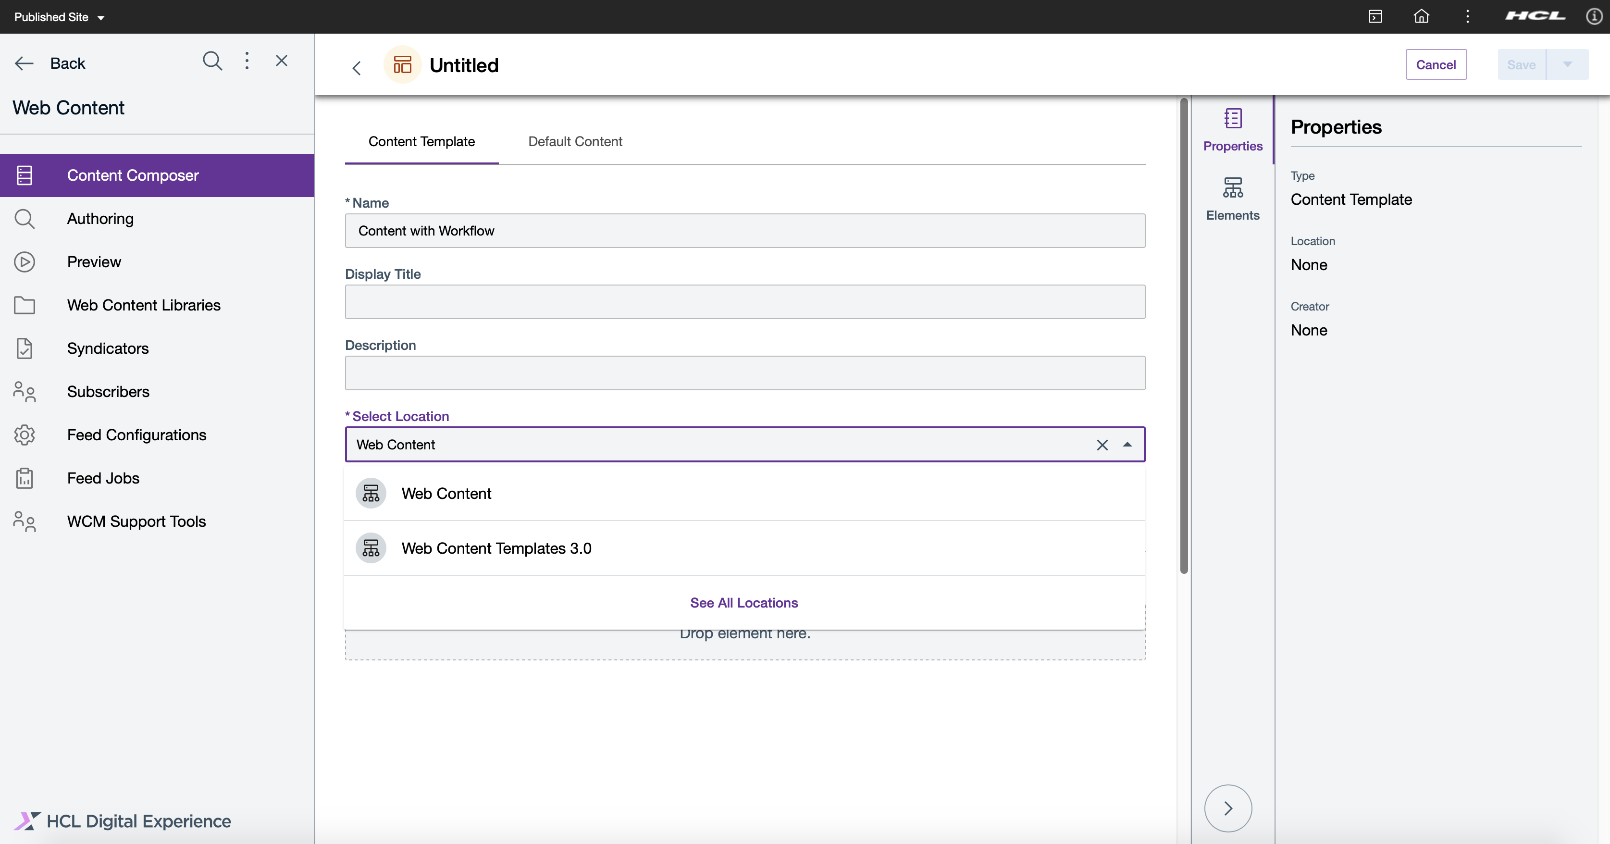Image resolution: width=1610 pixels, height=844 pixels.
Task: Choose Web Content Templates 3.0 option
Action: tap(744, 548)
